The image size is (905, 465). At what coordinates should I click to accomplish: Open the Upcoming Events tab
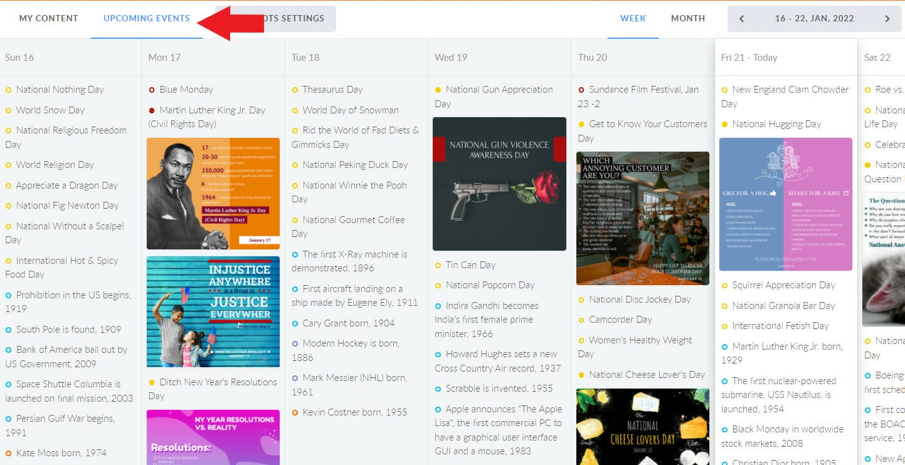(x=146, y=18)
